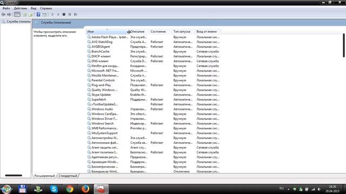The width and height of the screenshot is (346, 194).
Task: Click gear icon beside Skype Updater
Action: click(x=89, y=95)
